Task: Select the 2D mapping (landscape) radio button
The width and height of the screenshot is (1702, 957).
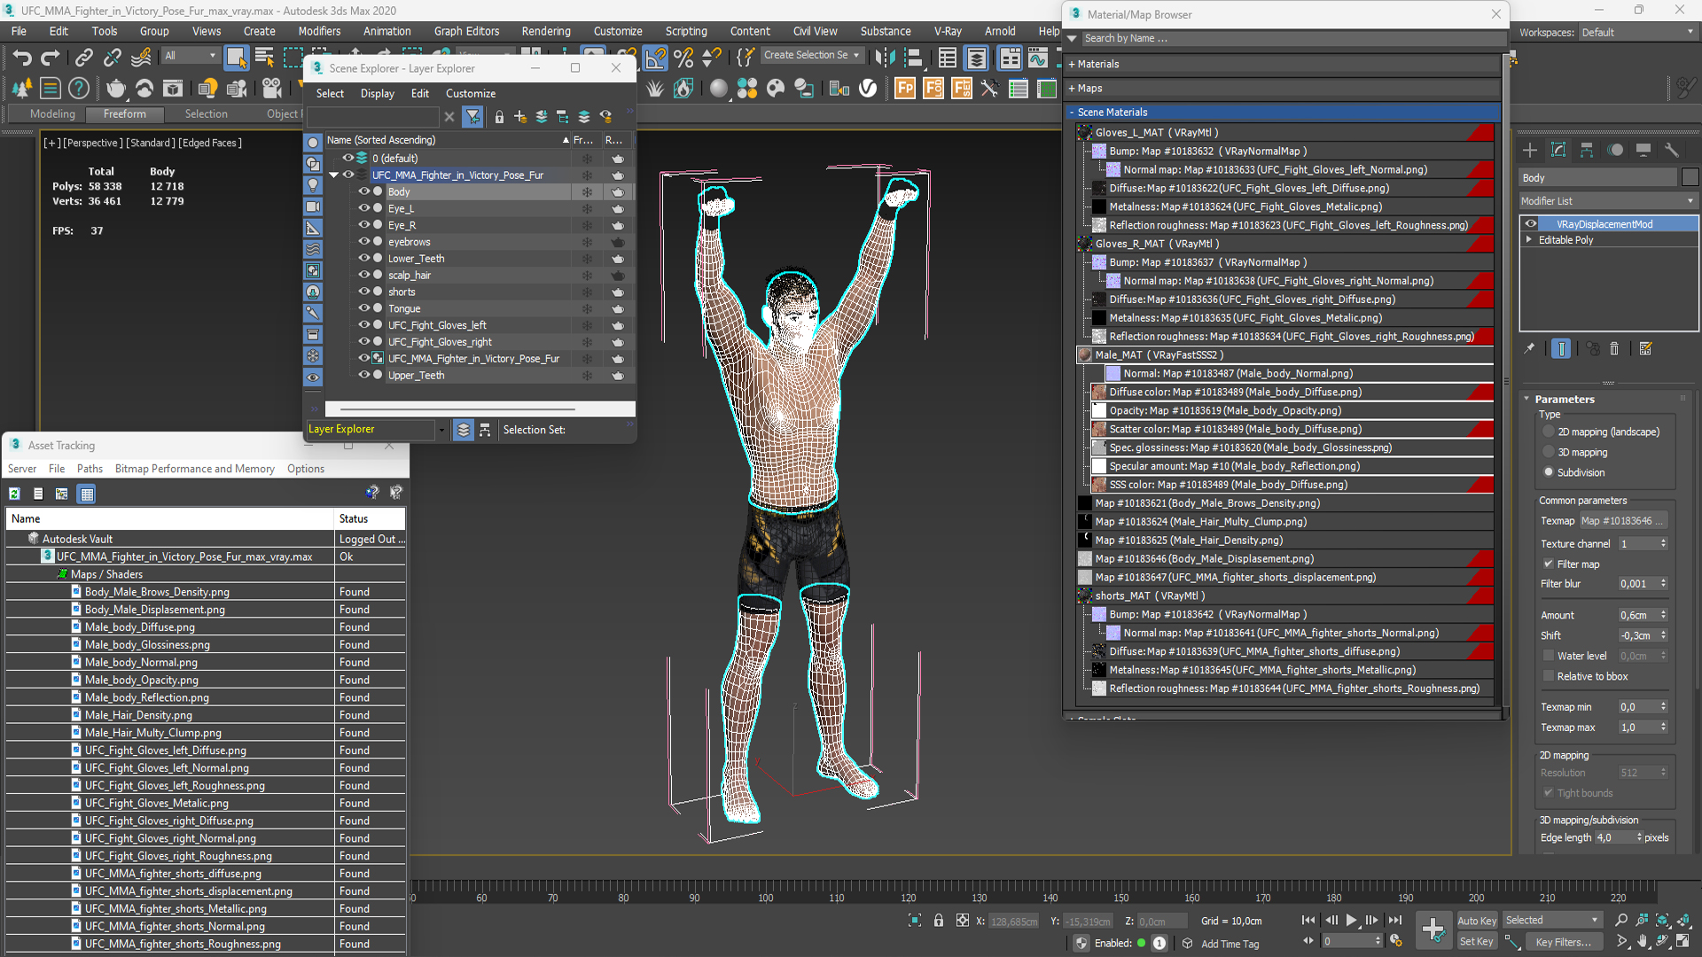Action: [1549, 432]
